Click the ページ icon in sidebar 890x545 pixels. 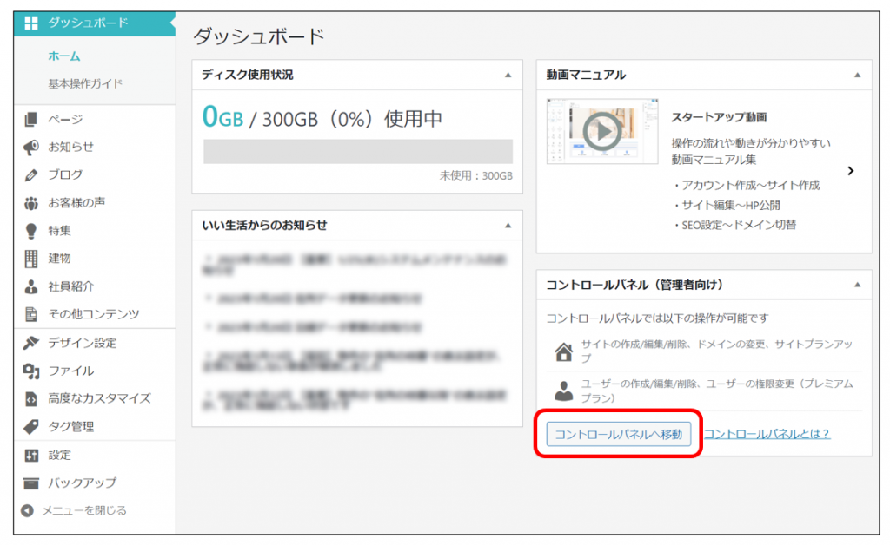pos(31,119)
